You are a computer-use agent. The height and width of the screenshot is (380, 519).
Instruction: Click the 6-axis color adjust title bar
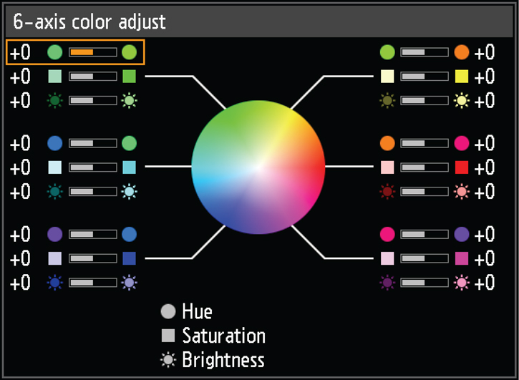259,21
